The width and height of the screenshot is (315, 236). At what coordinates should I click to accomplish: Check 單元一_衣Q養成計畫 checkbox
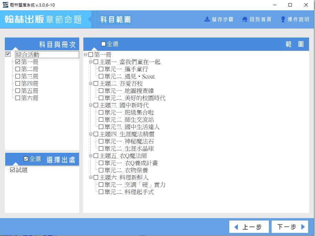click(101, 163)
